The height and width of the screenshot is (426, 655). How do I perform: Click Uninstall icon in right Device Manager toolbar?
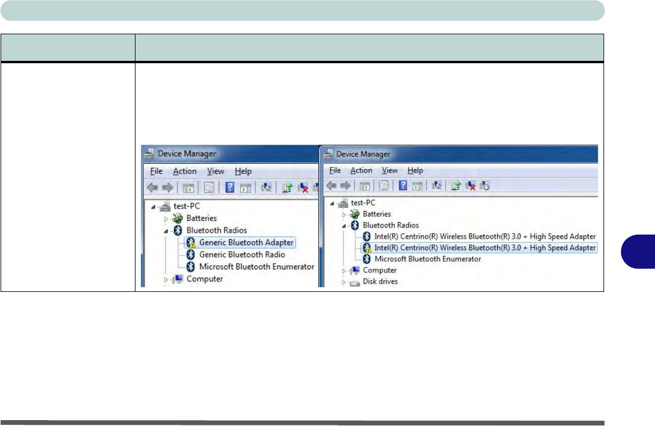point(471,186)
